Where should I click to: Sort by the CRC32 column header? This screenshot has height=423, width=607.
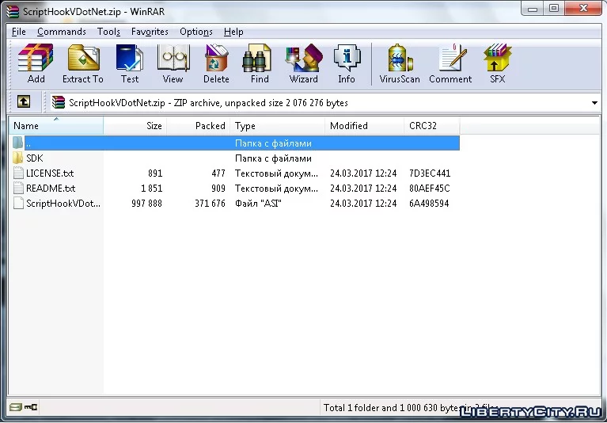(432, 125)
